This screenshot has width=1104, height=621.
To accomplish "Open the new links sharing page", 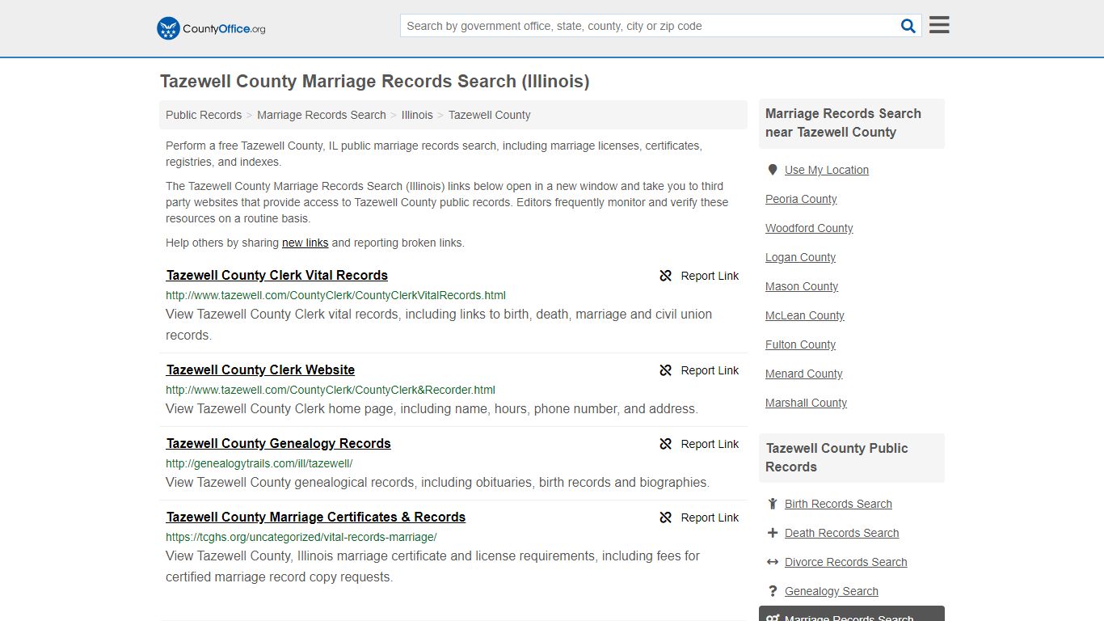I will [x=305, y=243].
